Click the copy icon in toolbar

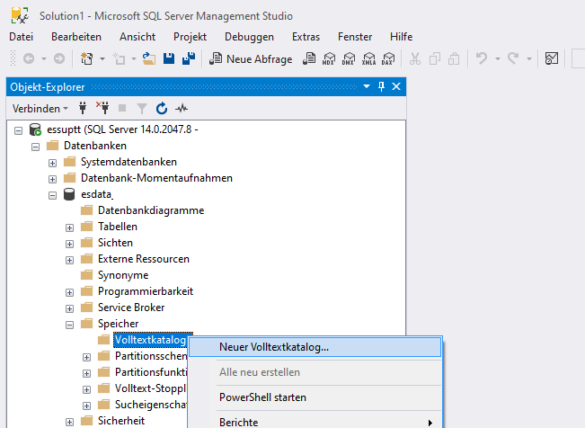435,58
